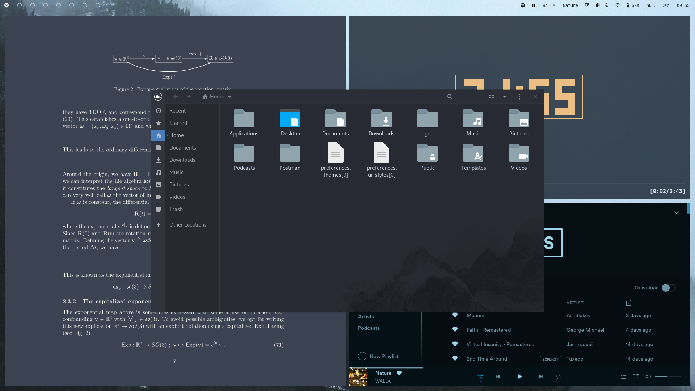Open Artists in music library

tap(366, 316)
